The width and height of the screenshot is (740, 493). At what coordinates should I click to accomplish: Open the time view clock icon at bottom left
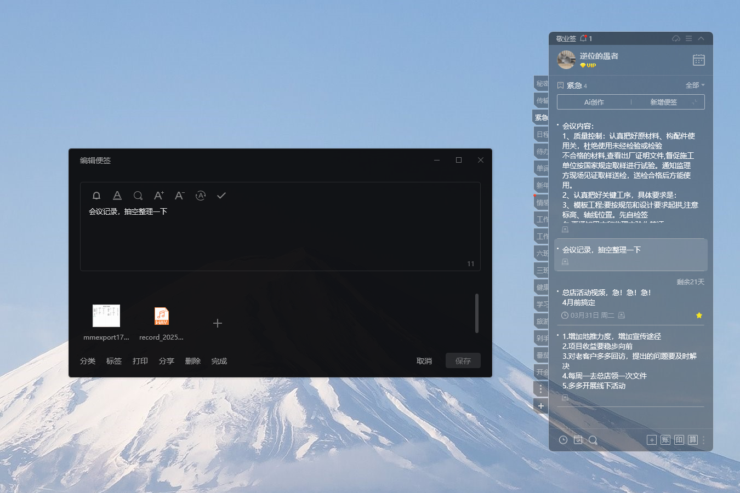point(563,440)
